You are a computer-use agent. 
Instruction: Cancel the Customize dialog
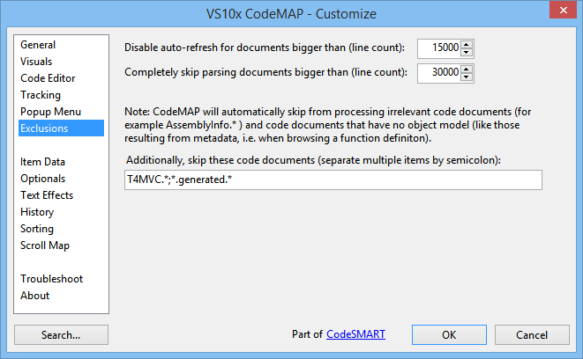pos(532,335)
